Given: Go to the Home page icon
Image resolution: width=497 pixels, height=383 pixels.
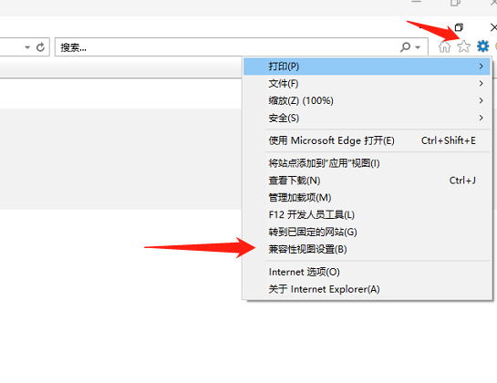Looking at the screenshot, I should 445,47.
